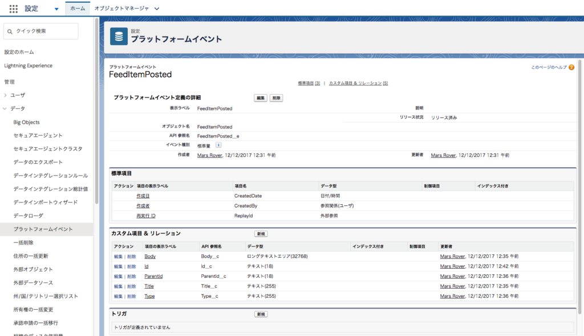The image size is (584, 336).
Task: Click 削除 for the ParentId field
Action: click(x=132, y=277)
